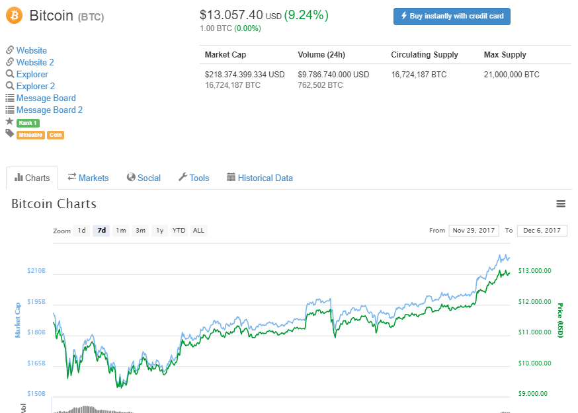
Task: Click the Coin tag badge
Action: (x=56, y=135)
